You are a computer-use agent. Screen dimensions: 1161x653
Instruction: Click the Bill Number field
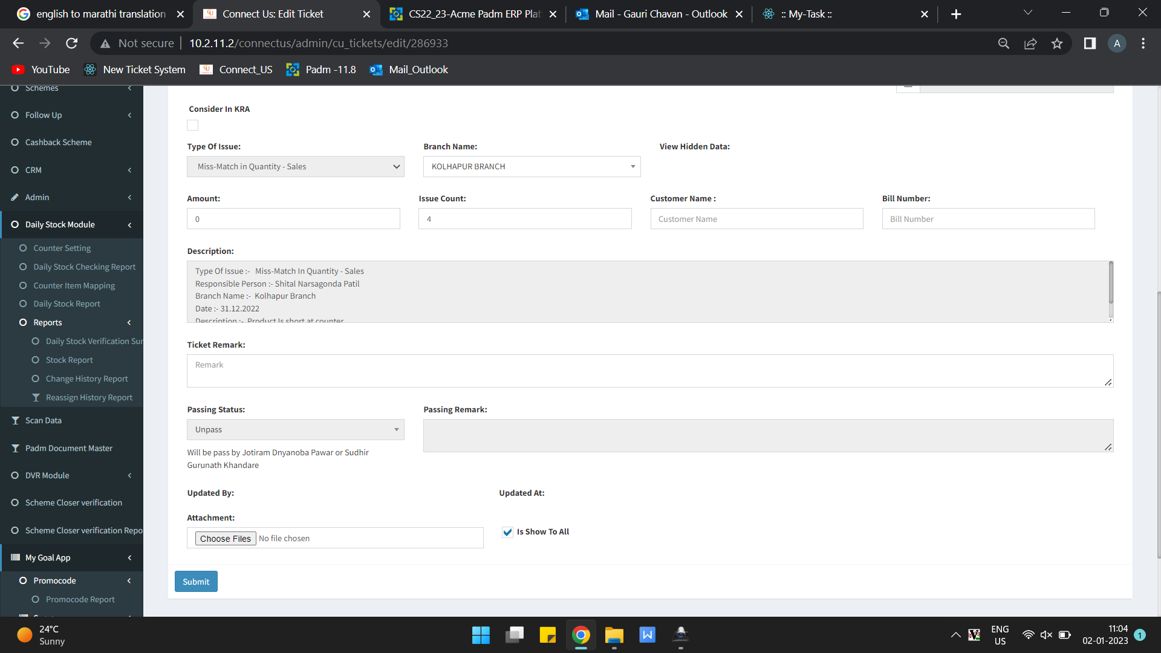point(988,219)
